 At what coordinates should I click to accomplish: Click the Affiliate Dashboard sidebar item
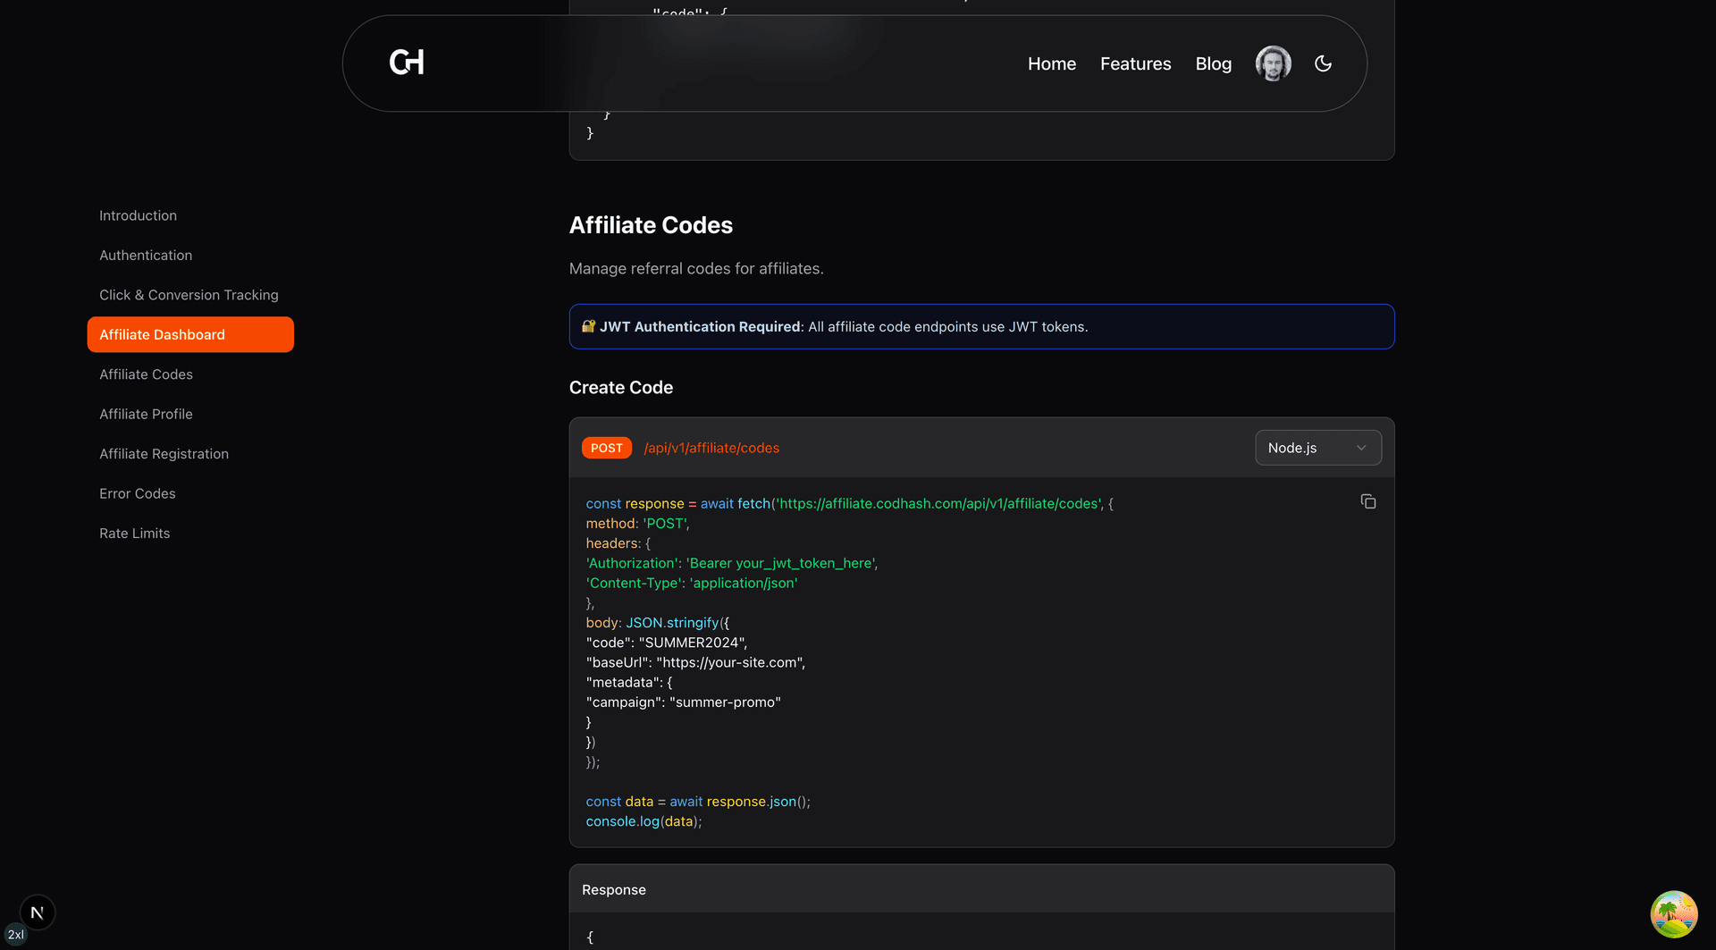(162, 334)
